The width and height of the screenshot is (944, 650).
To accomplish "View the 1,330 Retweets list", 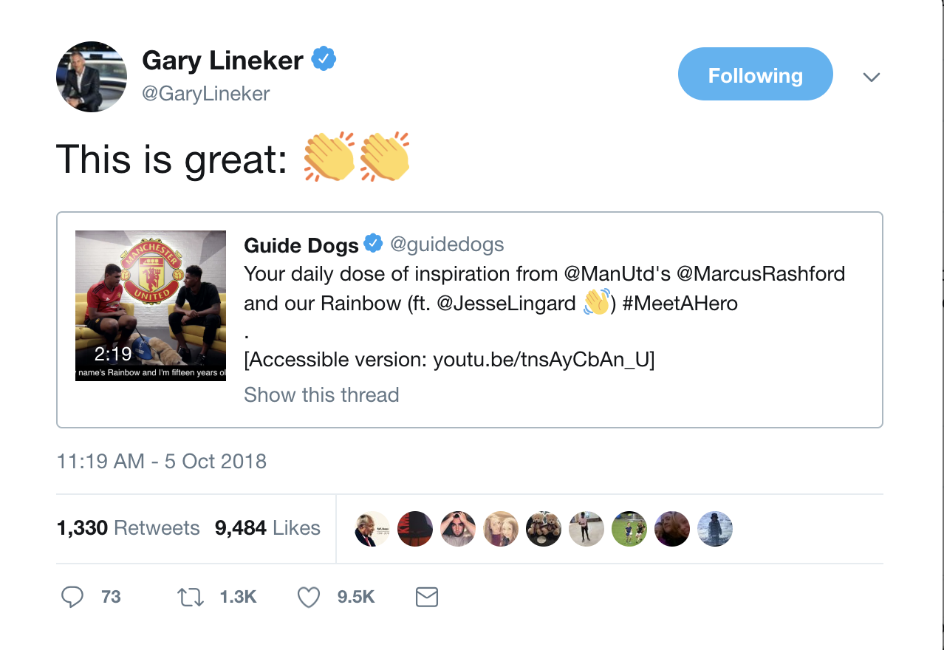I will pos(129,528).
